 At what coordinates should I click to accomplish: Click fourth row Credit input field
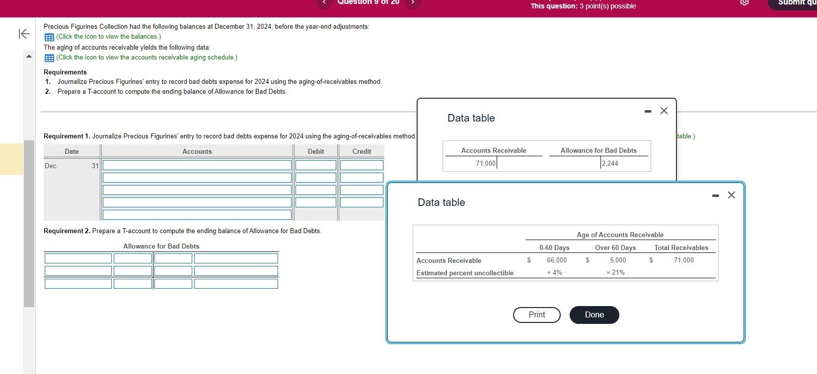click(362, 202)
